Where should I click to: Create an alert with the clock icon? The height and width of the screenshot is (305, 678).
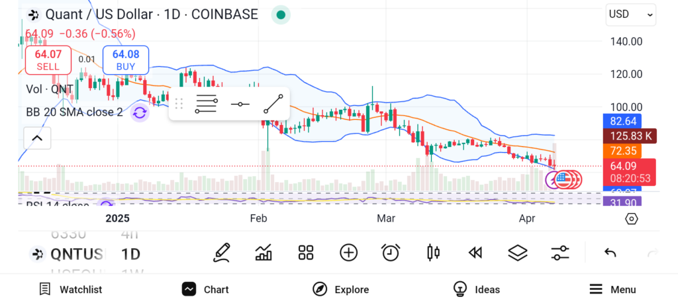coord(391,252)
